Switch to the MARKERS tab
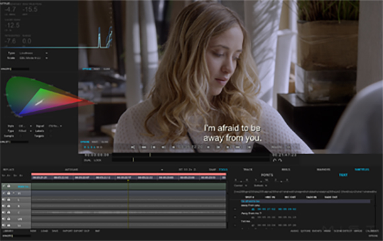383x241 pixels. [x=324, y=169]
